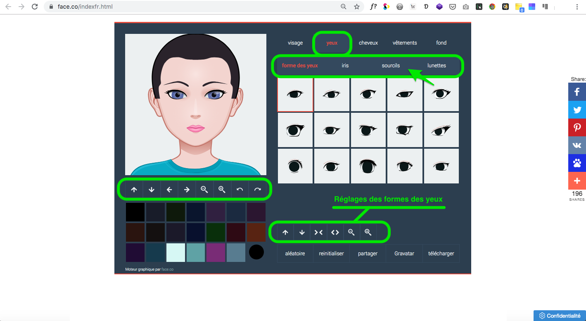Click the partager button

tap(368, 253)
